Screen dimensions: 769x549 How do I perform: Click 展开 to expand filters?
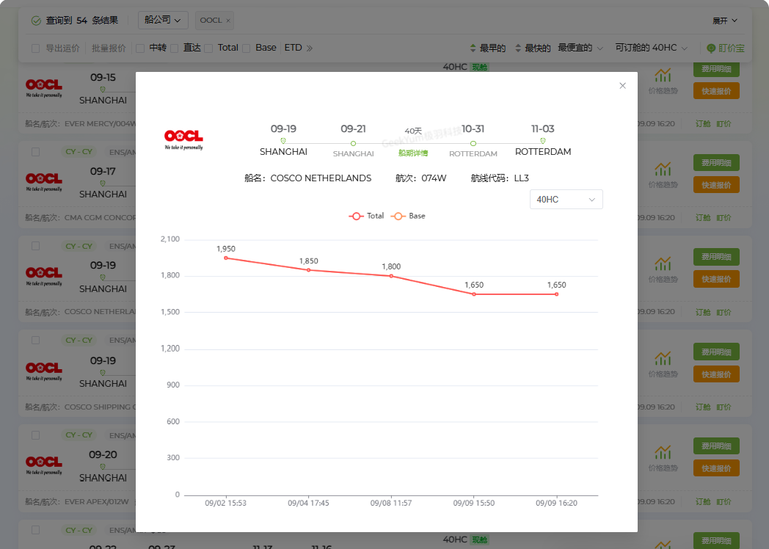pyautogui.click(x=724, y=21)
